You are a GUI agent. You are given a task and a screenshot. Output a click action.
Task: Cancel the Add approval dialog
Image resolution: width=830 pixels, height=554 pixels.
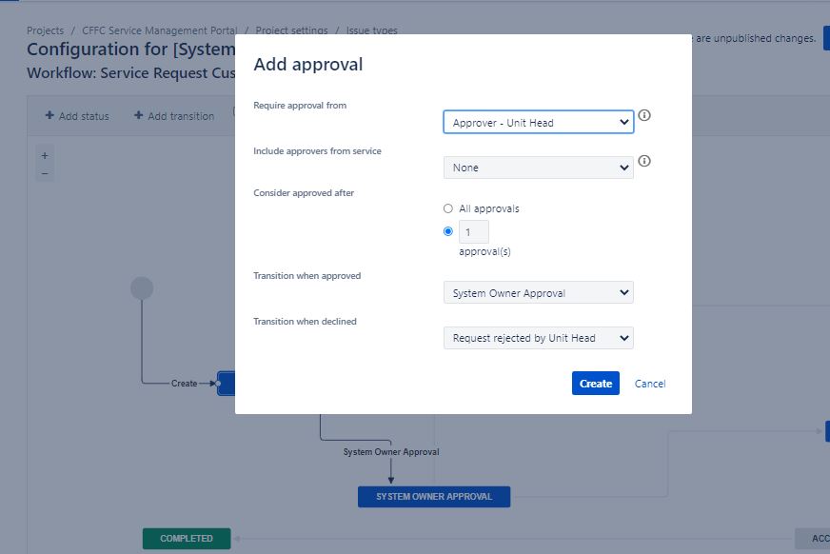[650, 384]
